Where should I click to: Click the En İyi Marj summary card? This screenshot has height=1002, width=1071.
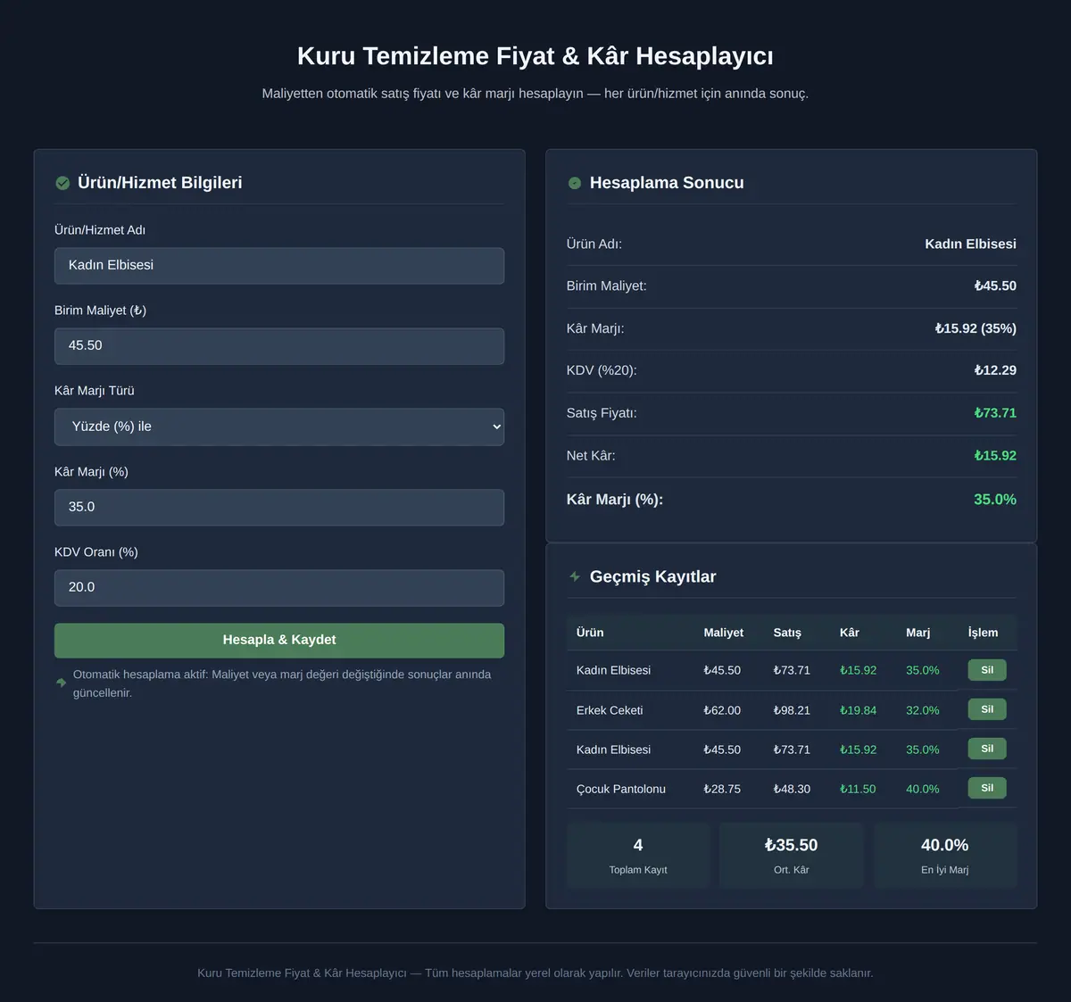pyautogui.click(x=945, y=856)
